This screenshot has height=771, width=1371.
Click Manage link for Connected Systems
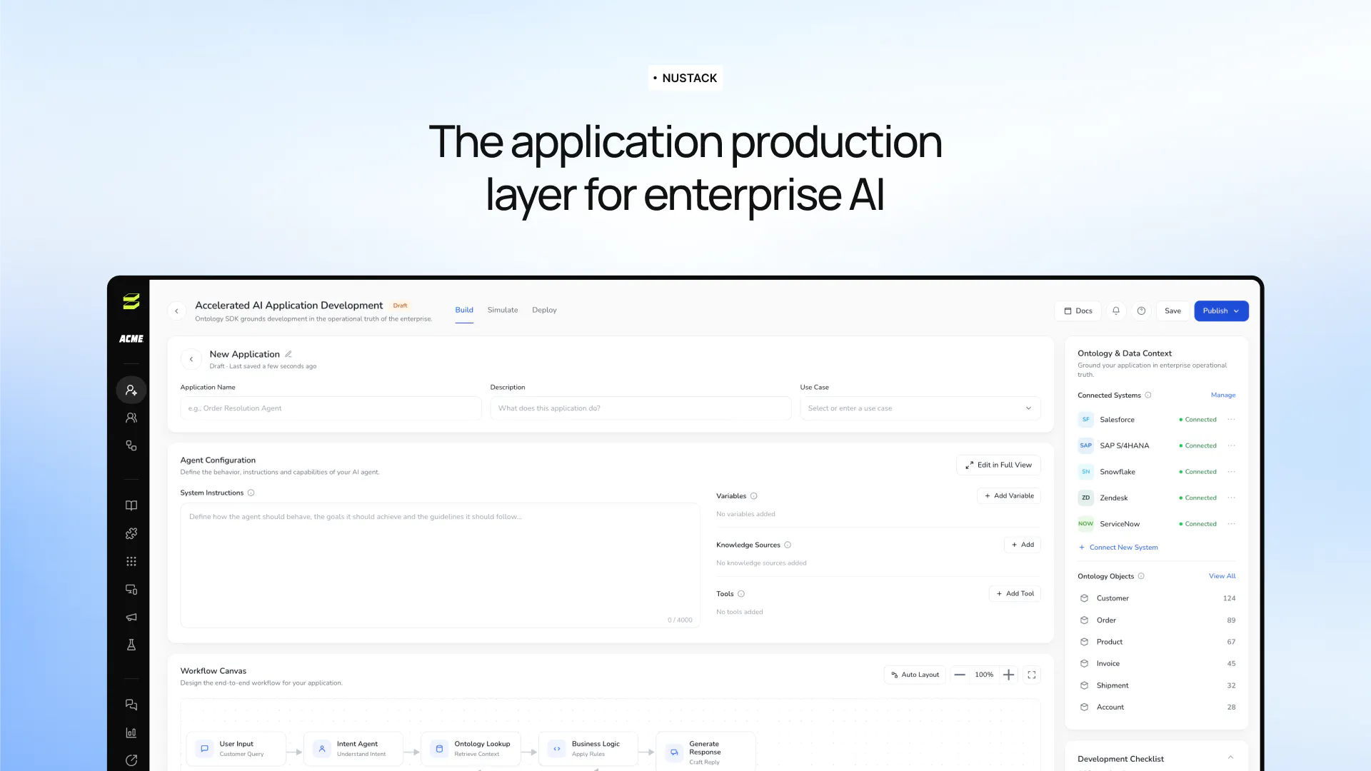[1222, 395]
